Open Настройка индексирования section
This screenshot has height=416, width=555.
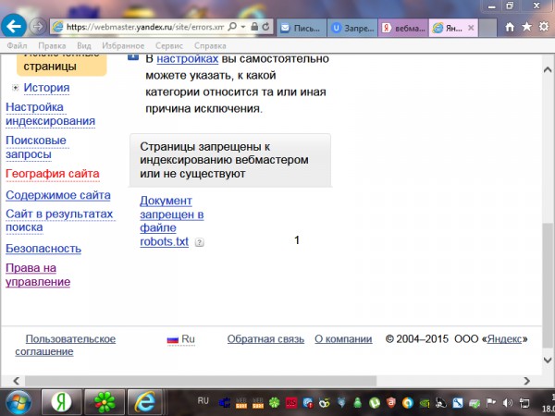[50, 114]
